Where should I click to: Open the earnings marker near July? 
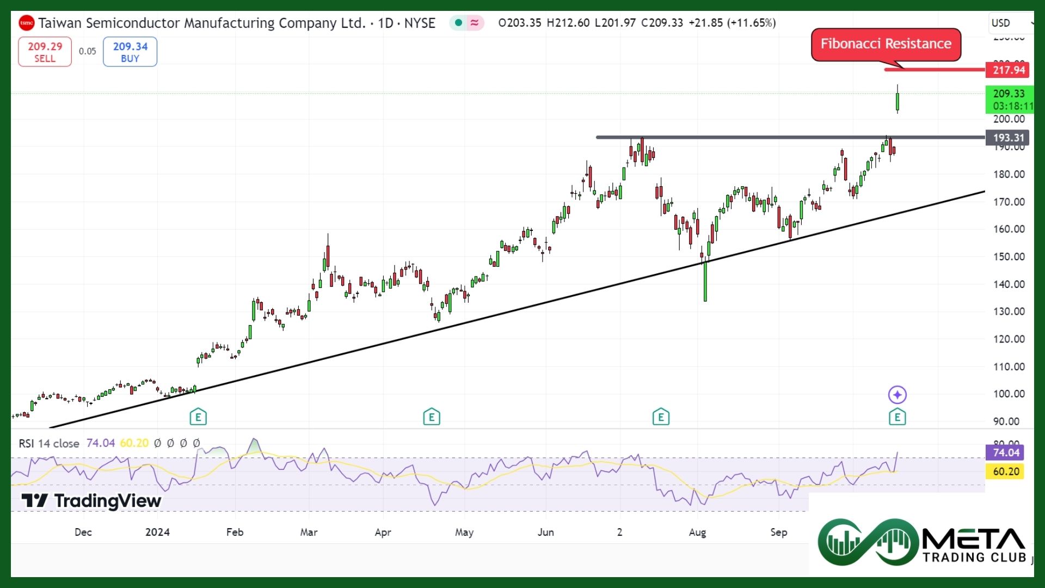click(x=661, y=417)
